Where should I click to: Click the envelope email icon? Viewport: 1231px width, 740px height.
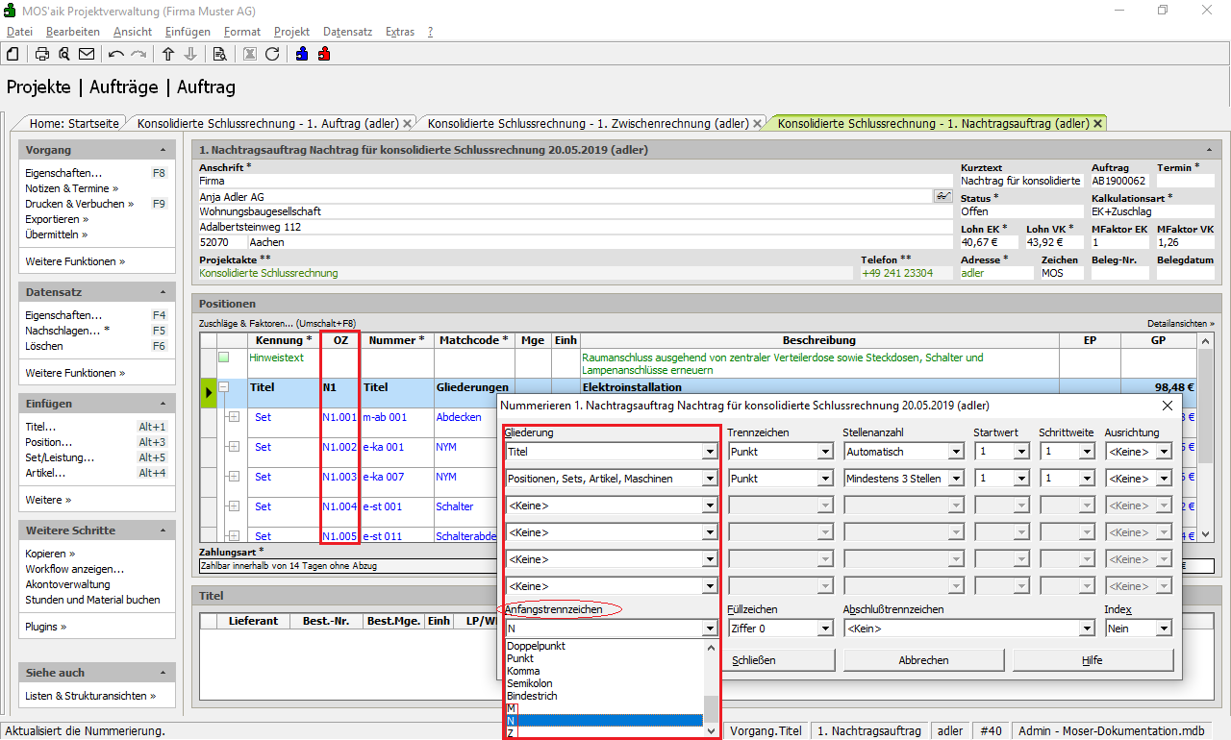pos(87,54)
